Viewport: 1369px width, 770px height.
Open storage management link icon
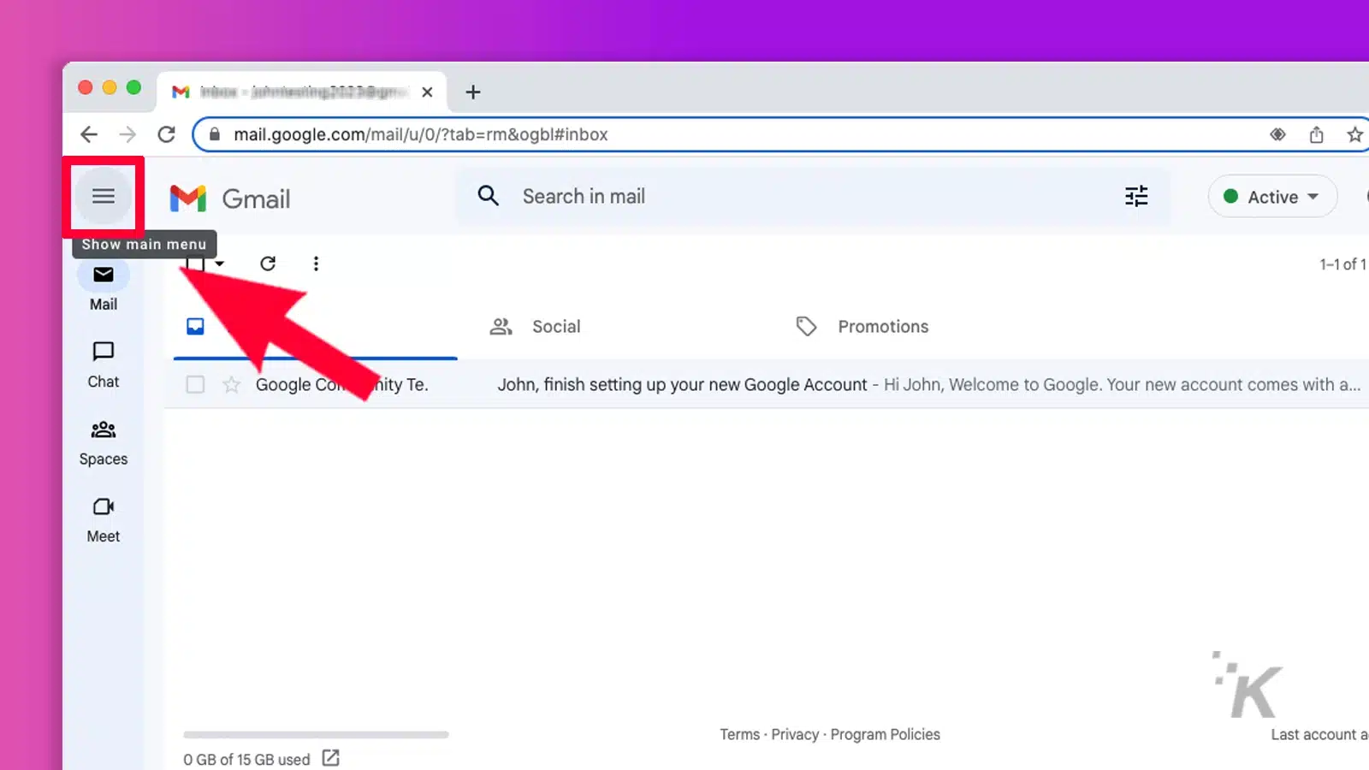click(x=330, y=758)
